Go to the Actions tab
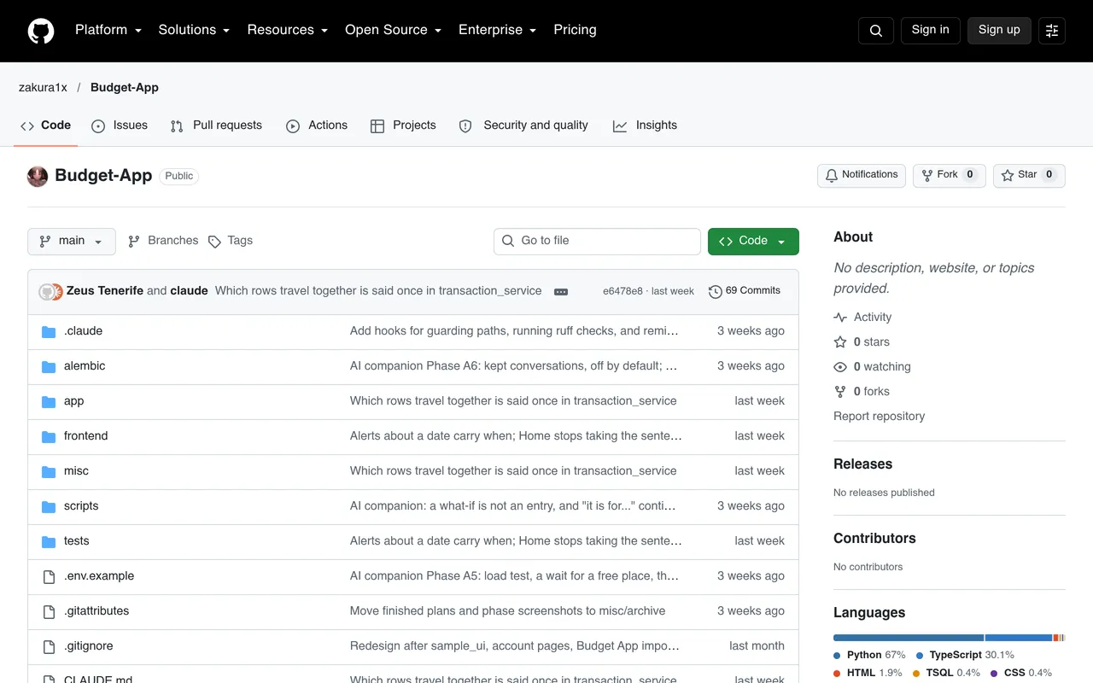The height and width of the screenshot is (683, 1093). point(317,126)
